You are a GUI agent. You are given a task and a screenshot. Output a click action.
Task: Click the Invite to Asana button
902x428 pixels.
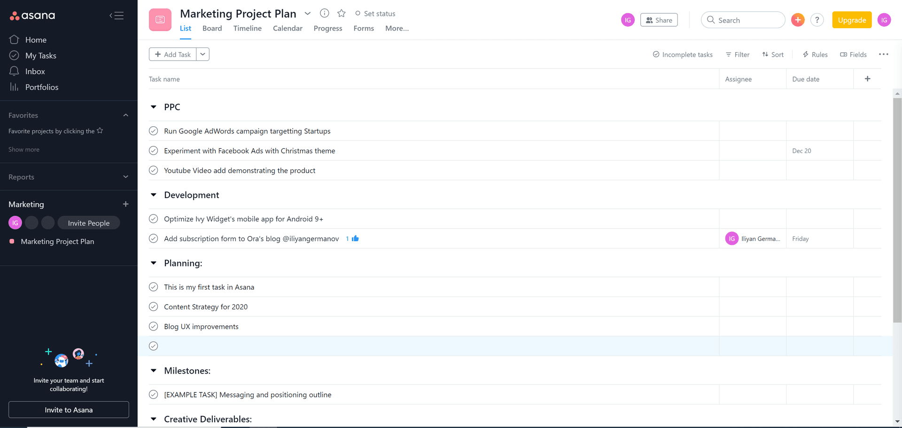(x=69, y=410)
